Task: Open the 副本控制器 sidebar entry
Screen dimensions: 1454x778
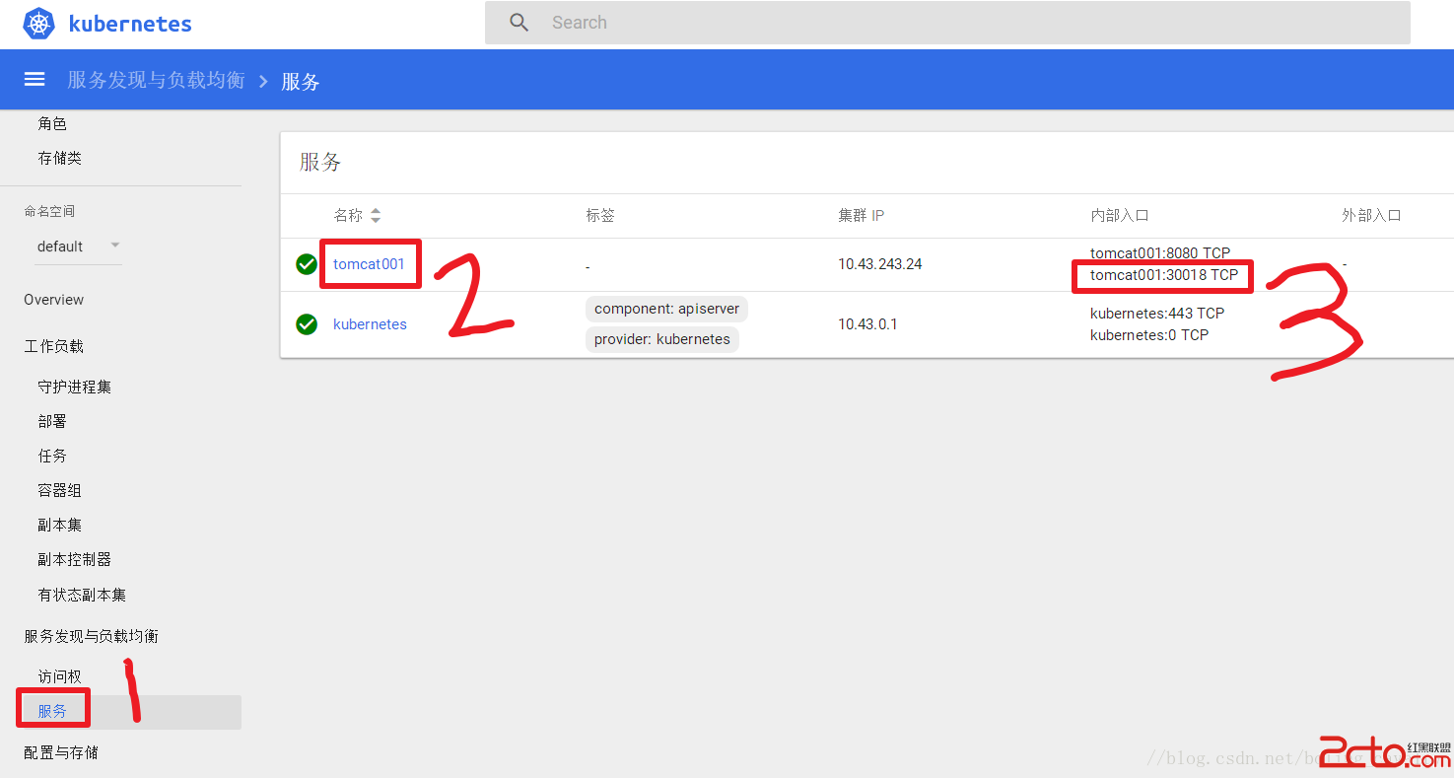Action: pos(74,558)
